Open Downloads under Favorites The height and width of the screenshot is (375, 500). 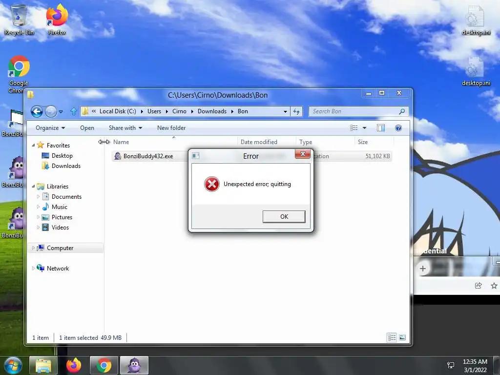pos(66,166)
